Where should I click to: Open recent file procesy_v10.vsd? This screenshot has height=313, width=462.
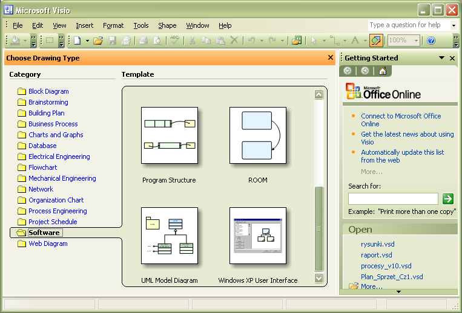(x=386, y=266)
